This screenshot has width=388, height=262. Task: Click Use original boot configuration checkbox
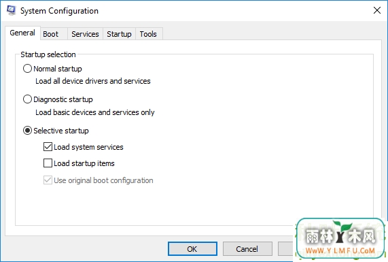click(48, 180)
